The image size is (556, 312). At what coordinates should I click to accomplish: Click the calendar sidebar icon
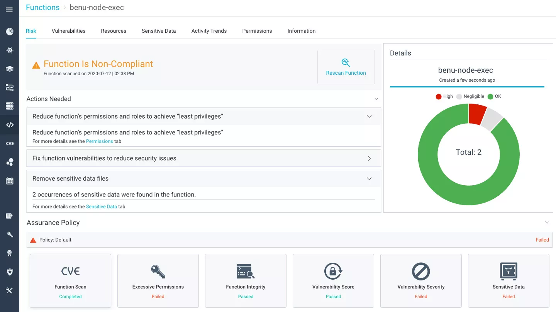pos(10,181)
